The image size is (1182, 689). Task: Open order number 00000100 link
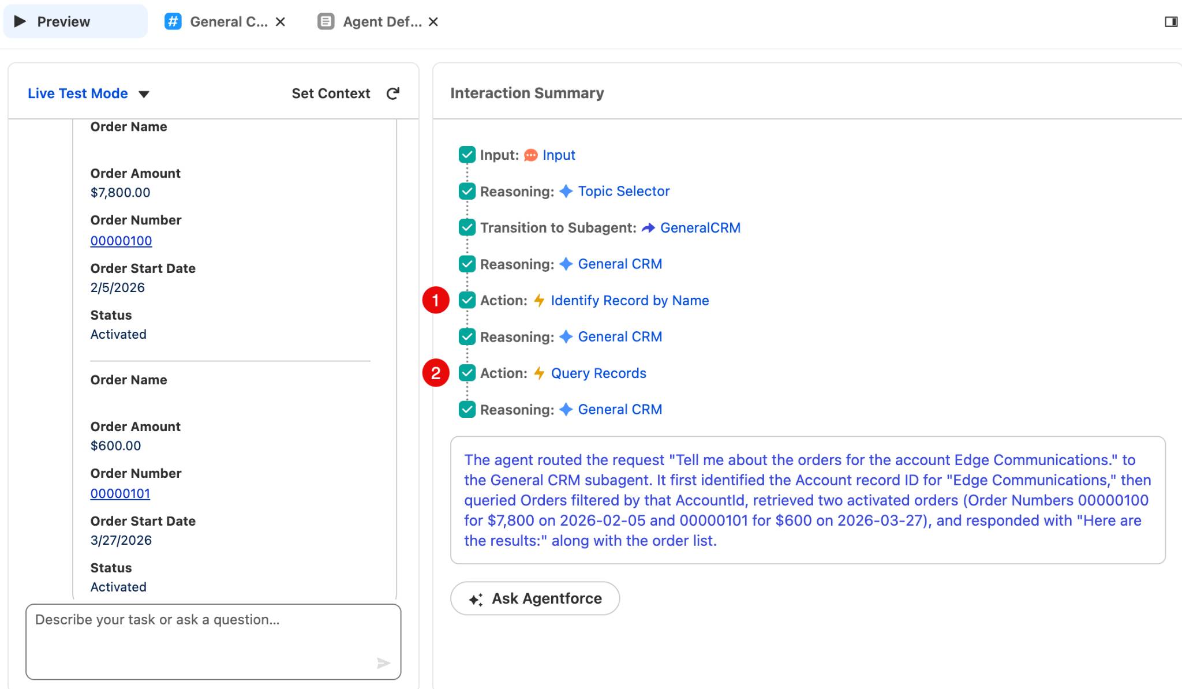(x=121, y=241)
